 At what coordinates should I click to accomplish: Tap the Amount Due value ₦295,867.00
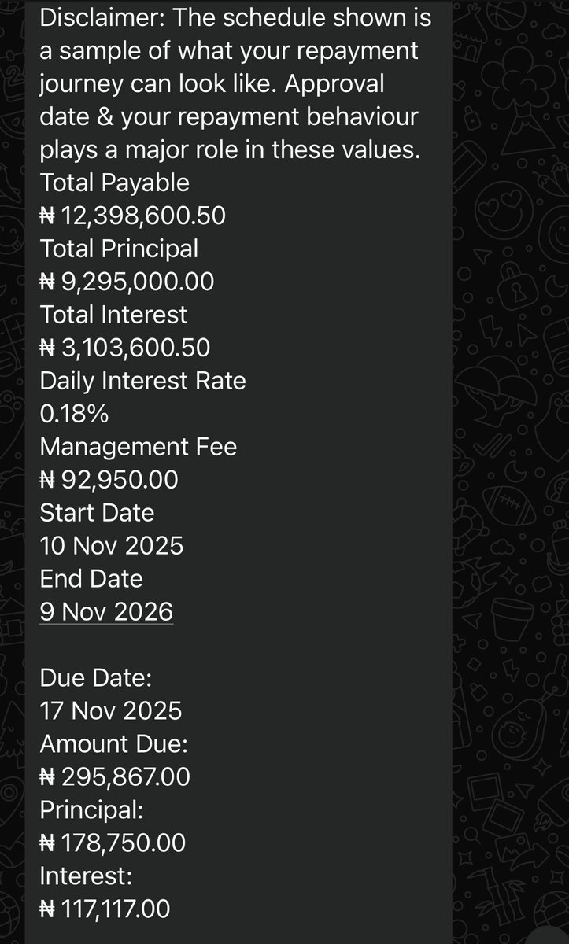(115, 777)
